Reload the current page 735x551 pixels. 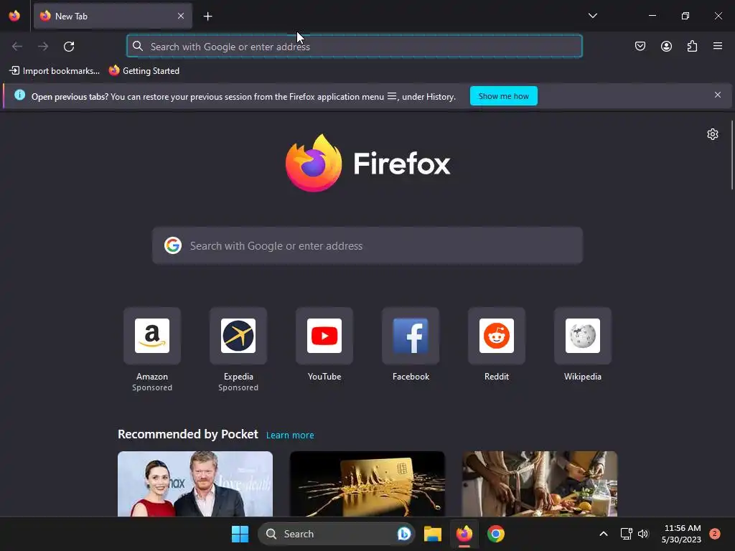click(x=69, y=47)
